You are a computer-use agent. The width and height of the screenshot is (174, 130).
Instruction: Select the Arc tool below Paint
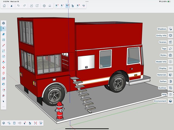click(4, 90)
